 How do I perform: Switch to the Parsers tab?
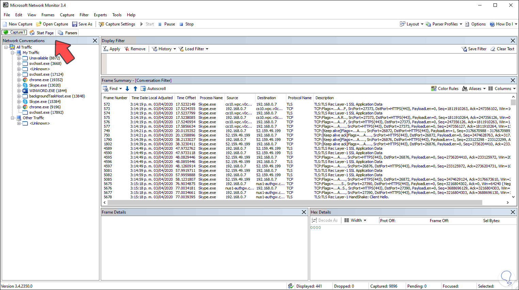(x=67, y=33)
